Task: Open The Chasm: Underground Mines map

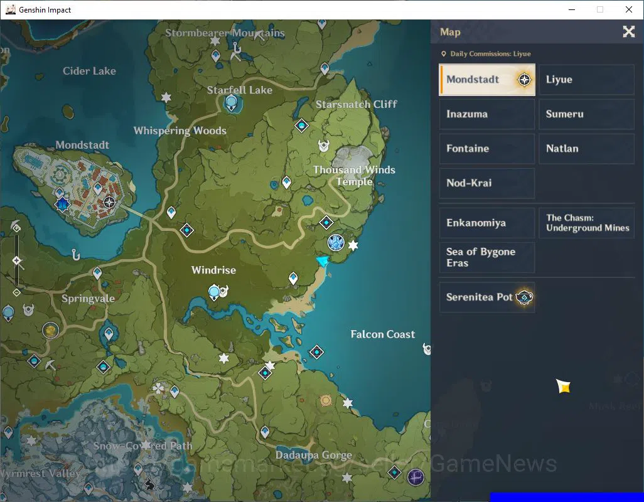Action: pos(586,223)
